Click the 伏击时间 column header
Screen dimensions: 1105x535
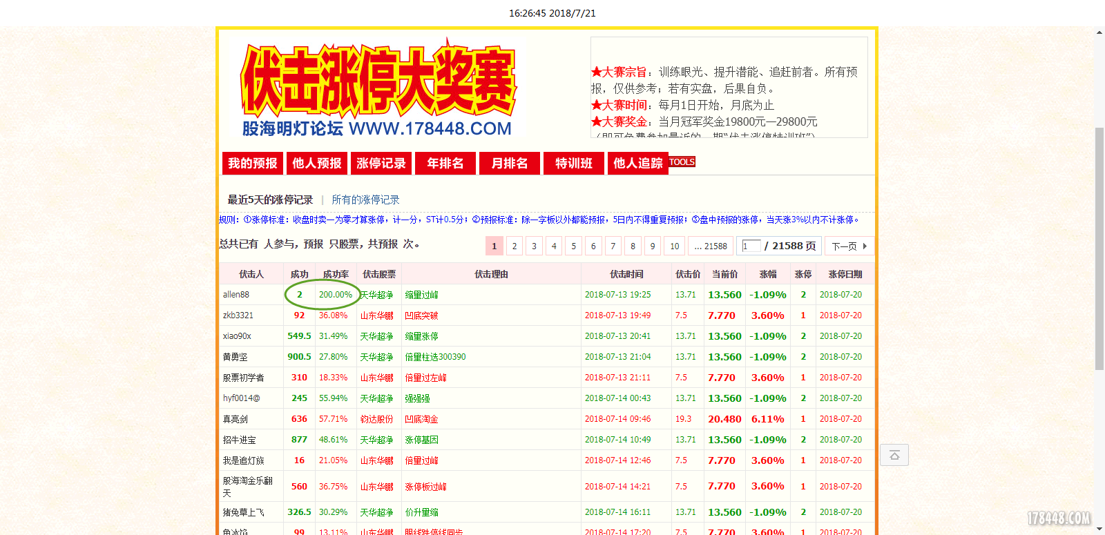[626, 274]
